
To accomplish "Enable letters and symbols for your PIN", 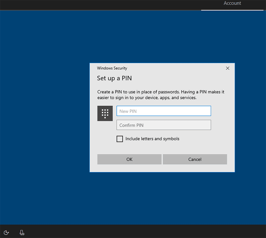I will [x=120, y=139].
